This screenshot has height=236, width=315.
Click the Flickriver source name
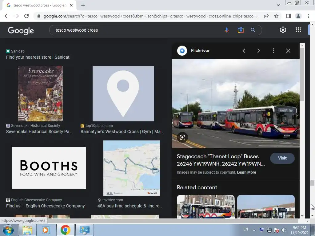pyautogui.click(x=200, y=51)
